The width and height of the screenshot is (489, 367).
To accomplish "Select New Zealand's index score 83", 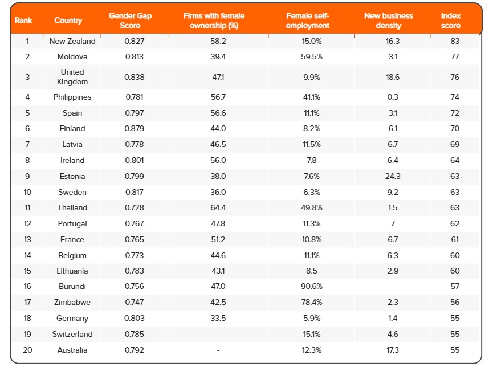I will 454,41.
